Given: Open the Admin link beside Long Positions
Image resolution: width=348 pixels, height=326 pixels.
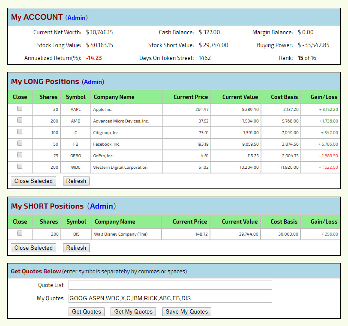Looking at the screenshot, I should tap(93, 82).
